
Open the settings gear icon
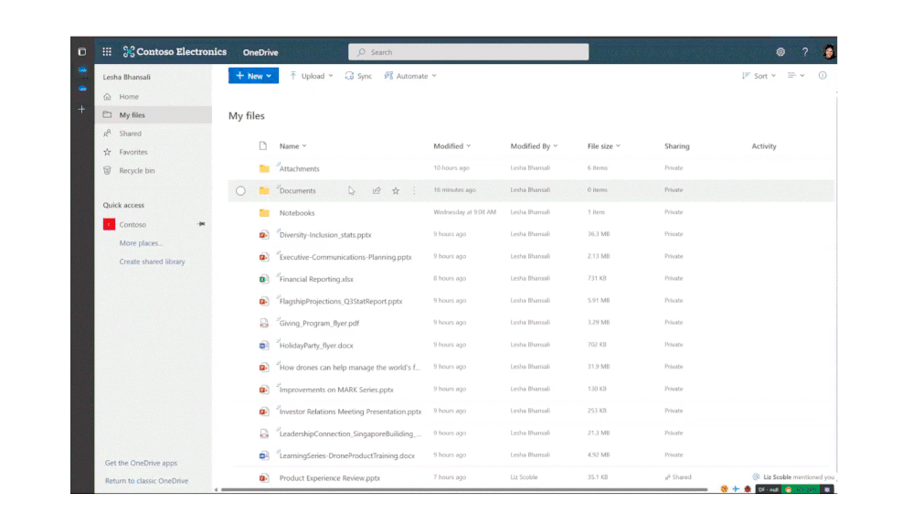click(x=780, y=52)
